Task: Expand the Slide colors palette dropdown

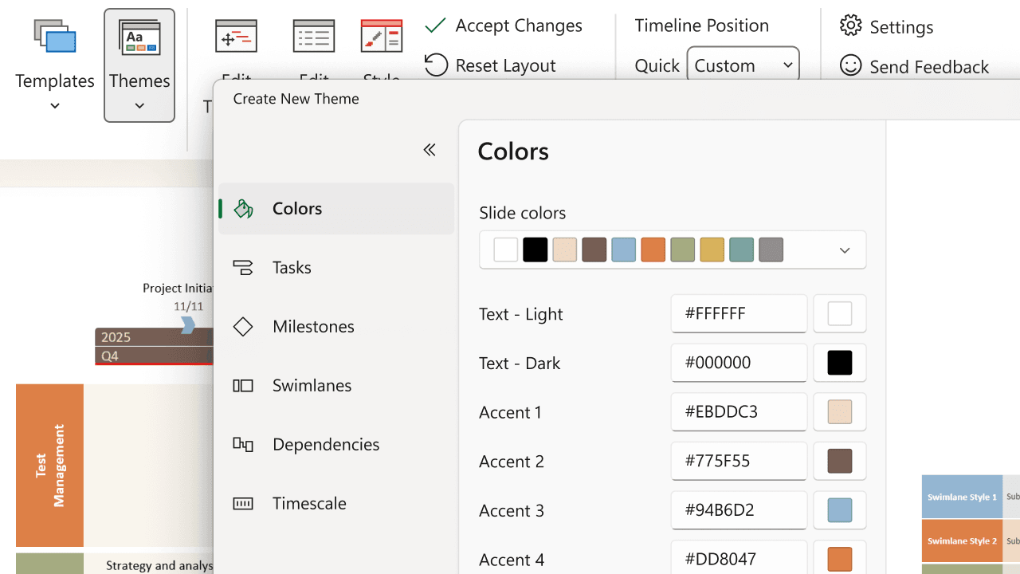Action: pyautogui.click(x=845, y=250)
